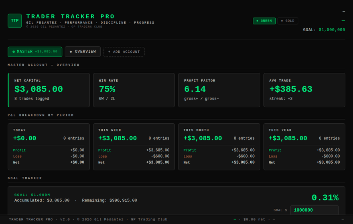The width and height of the screenshot is (353, 224).
Task: Click '8 entries' in This Week card
Action: (159, 138)
